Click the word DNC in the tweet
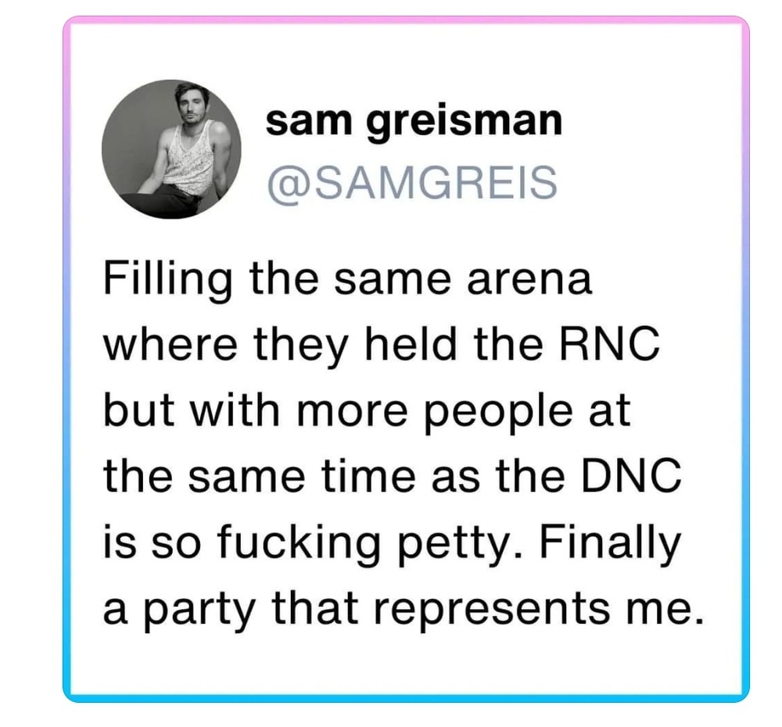The height and width of the screenshot is (727, 782). click(630, 476)
